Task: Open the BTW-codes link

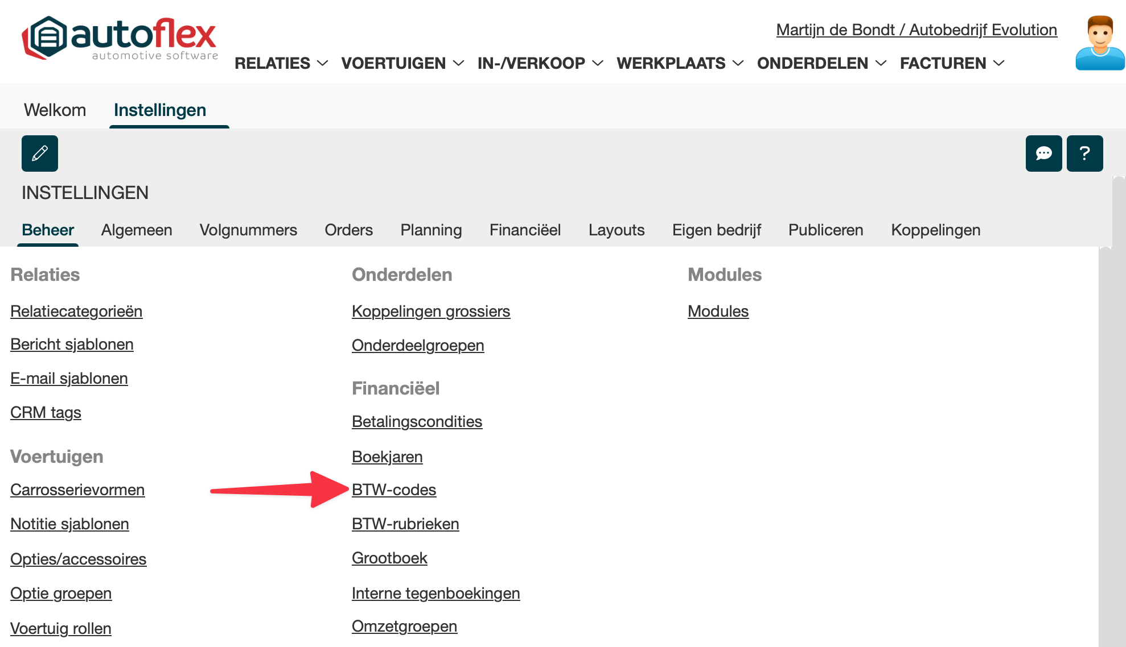Action: [394, 490]
